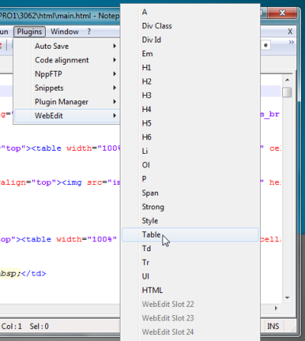Screen dimensions: 305x341
Task: Click the highlighted Table entry
Action: coord(190,234)
